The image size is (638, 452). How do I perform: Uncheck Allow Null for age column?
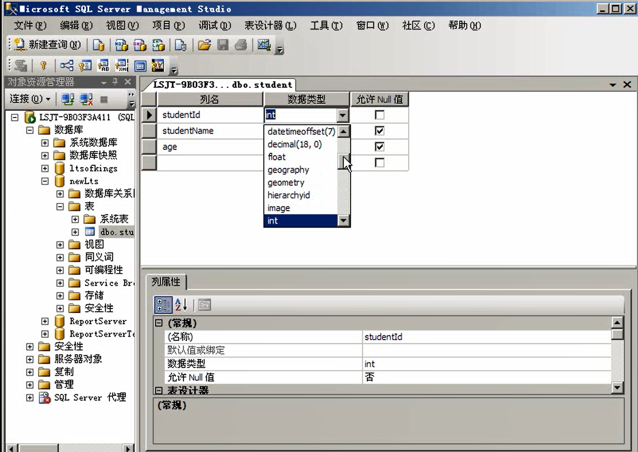tap(379, 147)
